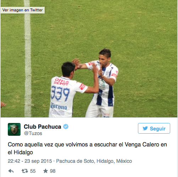Open the favorites count 98
The width and height of the screenshot is (178, 177).
[53, 171]
